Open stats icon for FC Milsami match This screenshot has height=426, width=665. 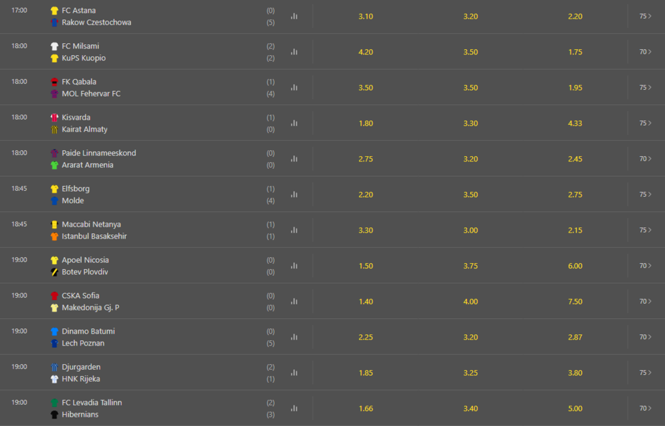tap(294, 52)
